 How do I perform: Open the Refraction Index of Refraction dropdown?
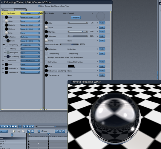[30, 60]
